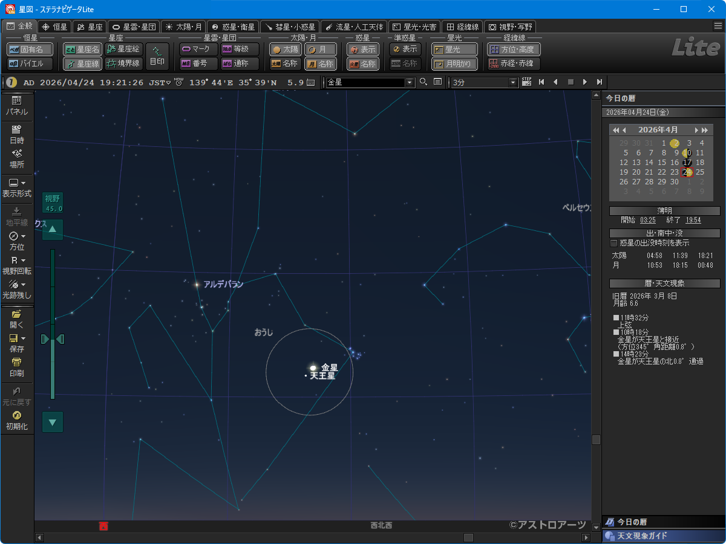Switch to the 恒星 tab
The image size is (726, 544).
[54, 27]
